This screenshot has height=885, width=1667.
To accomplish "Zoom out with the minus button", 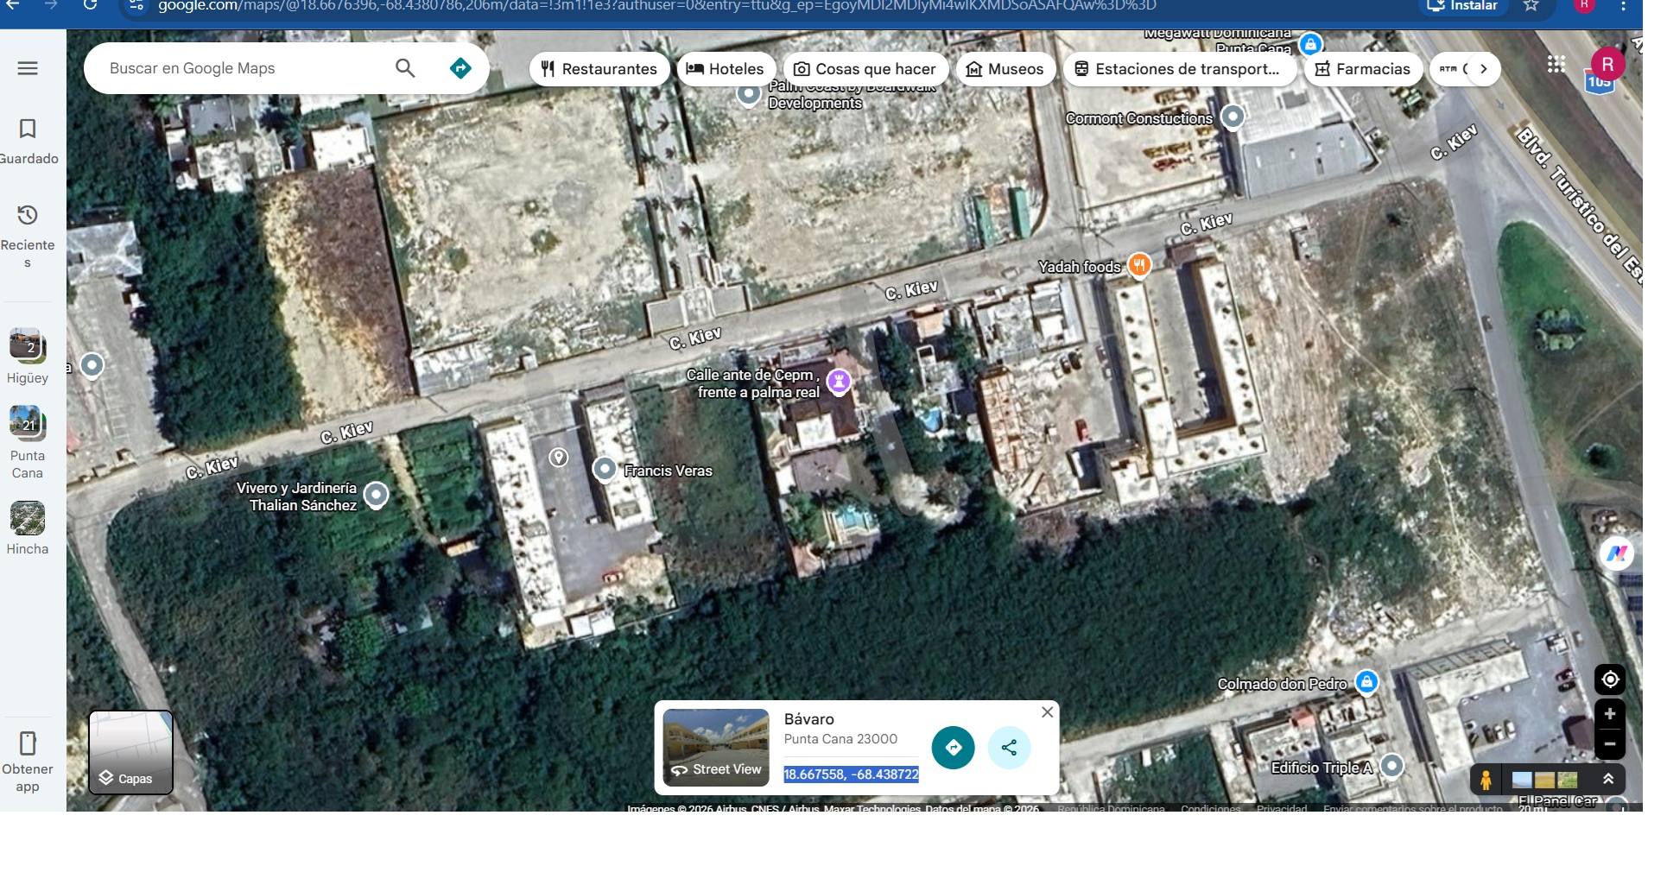I will (x=1609, y=743).
